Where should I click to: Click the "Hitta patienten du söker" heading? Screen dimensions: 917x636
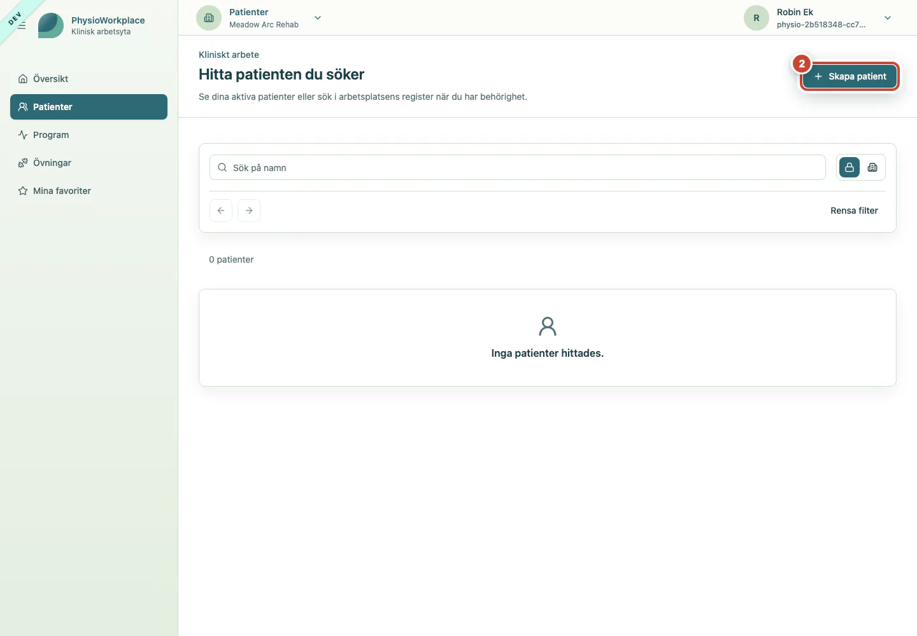pyautogui.click(x=281, y=74)
